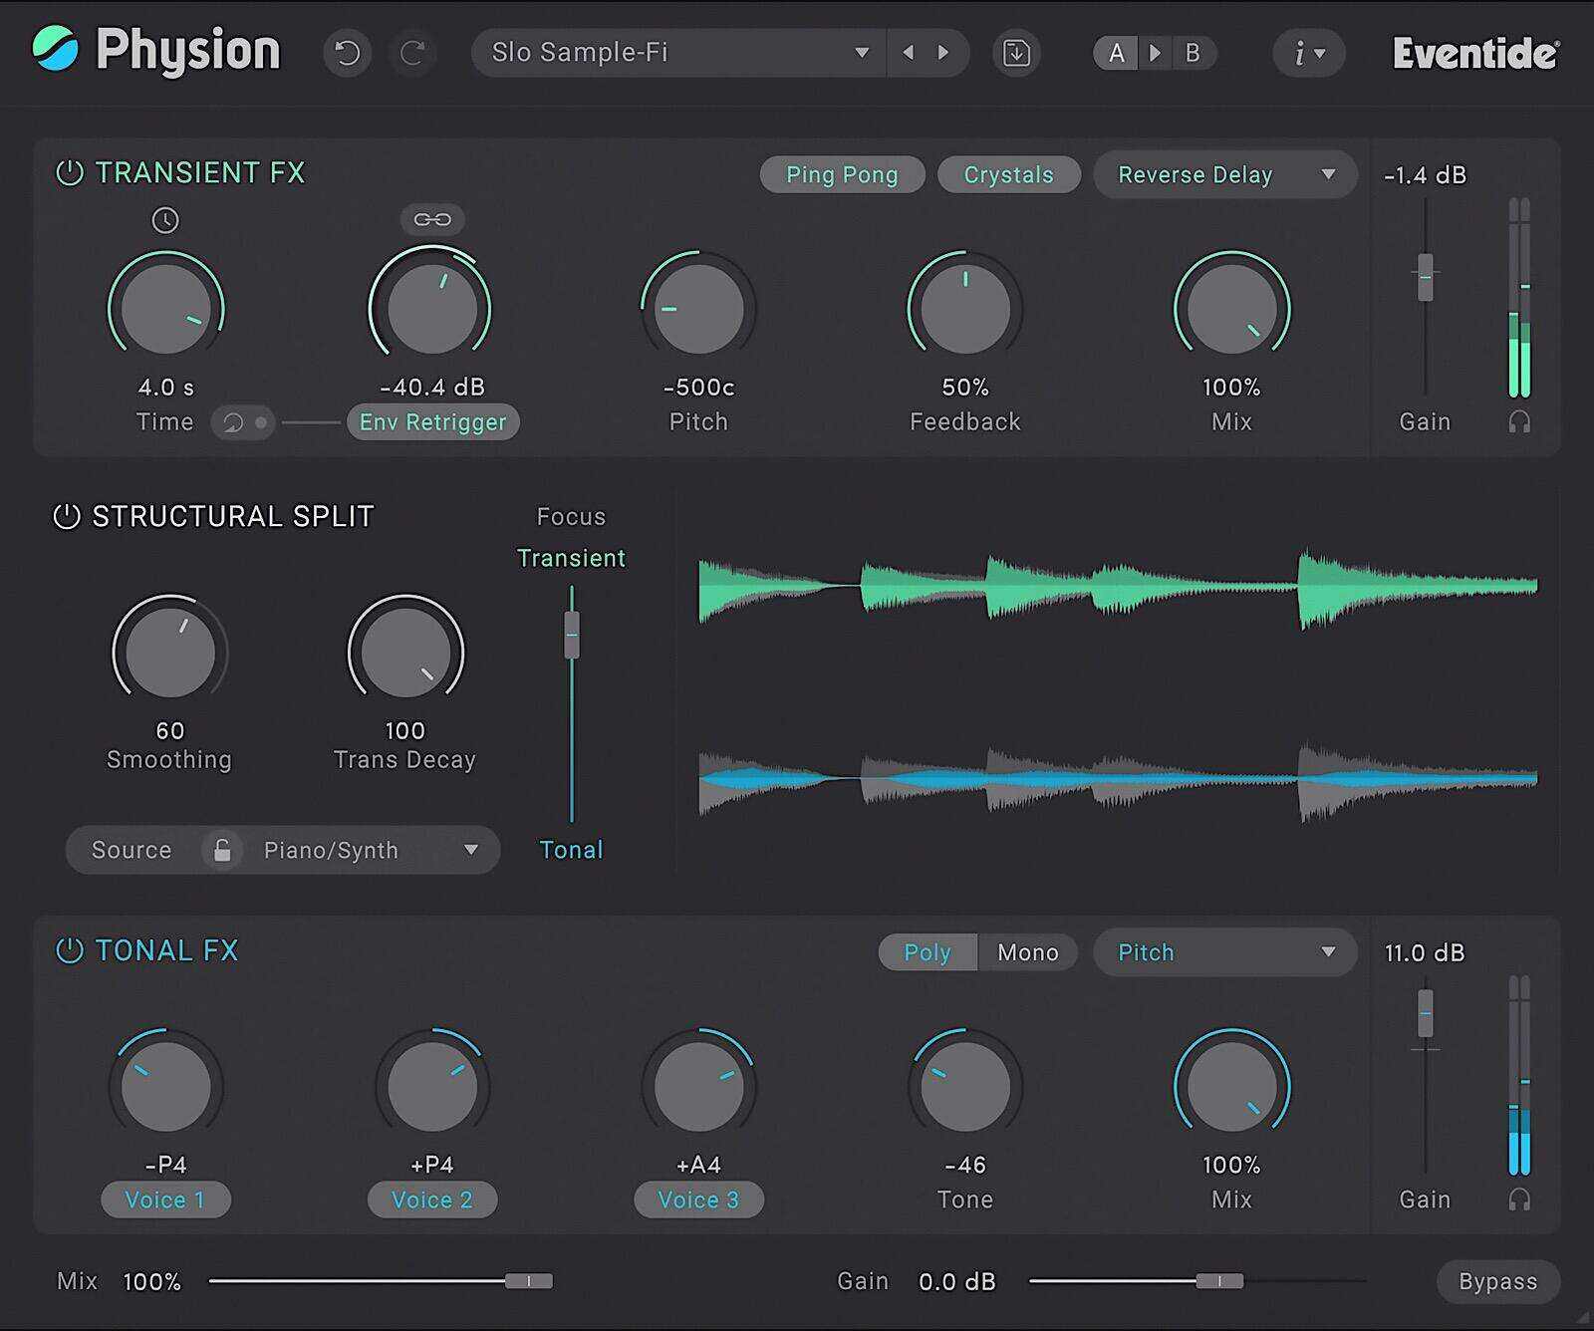
Task: Click the 0.0 dB global gain value
Action: 957,1281
